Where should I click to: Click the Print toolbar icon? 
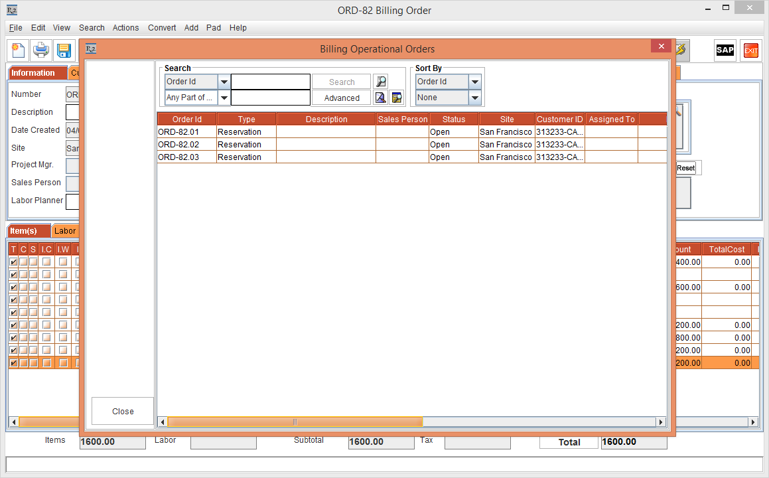[41, 50]
